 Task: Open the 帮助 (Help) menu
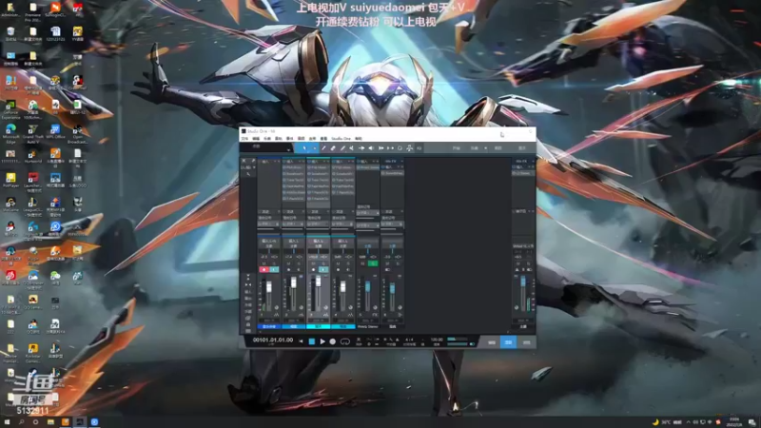(359, 138)
